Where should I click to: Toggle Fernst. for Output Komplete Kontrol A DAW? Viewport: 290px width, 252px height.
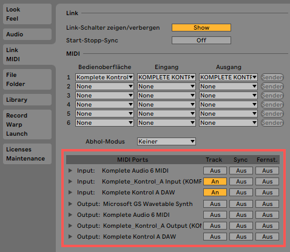coord(267,237)
